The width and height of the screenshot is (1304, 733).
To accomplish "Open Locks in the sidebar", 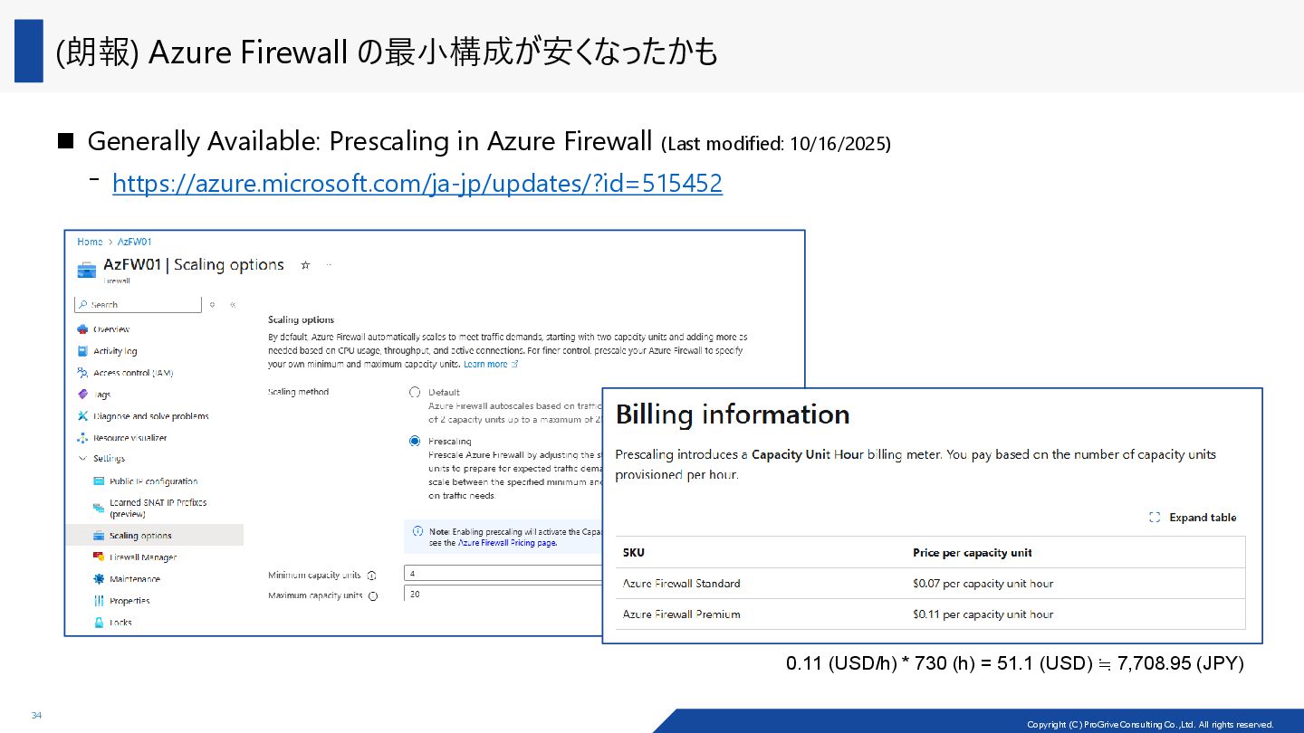I will (120, 623).
